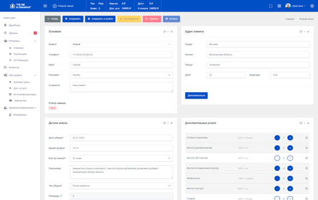Collapse the Клинеры sidebar section

tap(20, 41)
